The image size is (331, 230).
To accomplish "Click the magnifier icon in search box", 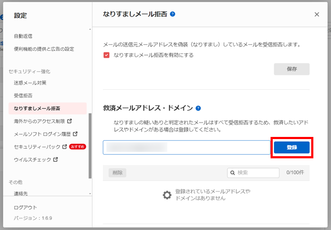I will point(233,173).
